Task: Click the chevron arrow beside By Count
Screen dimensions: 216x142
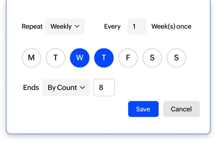Action: [x=83, y=88]
